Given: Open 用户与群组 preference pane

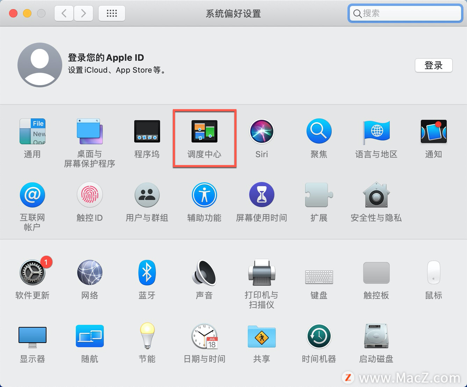Looking at the screenshot, I should click(147, 195).
